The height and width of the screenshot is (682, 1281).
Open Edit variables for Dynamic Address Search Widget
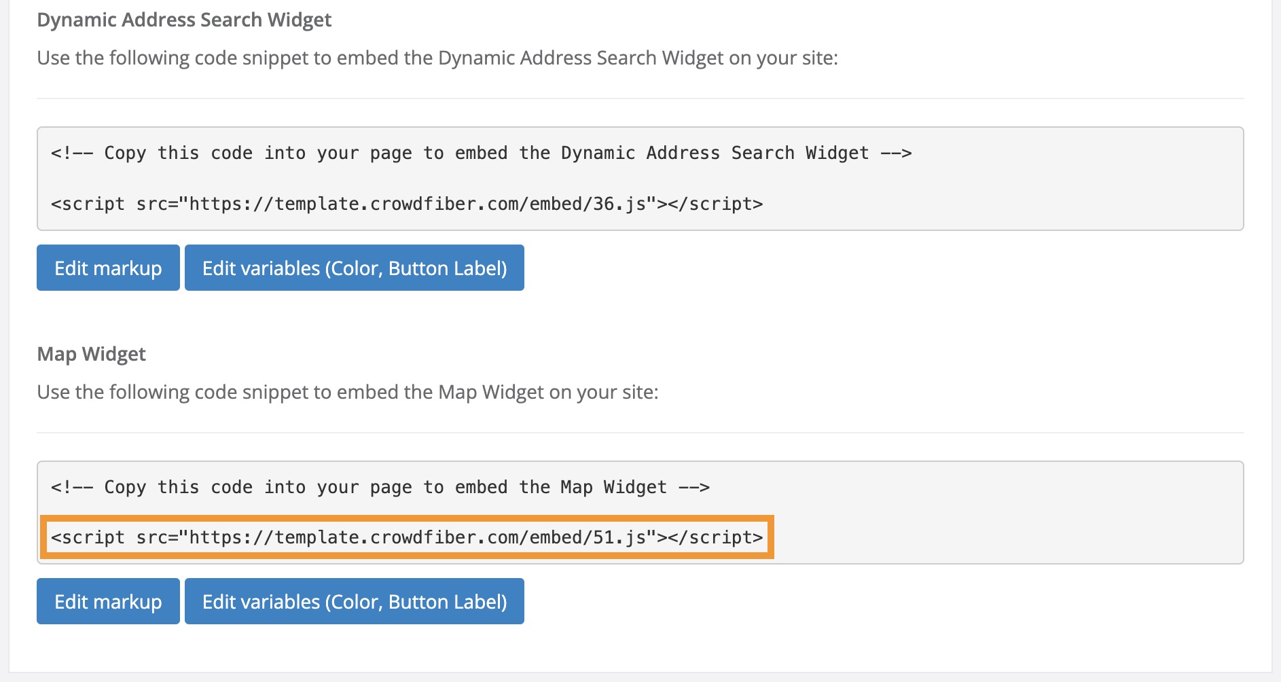click(x=354, y=268)
